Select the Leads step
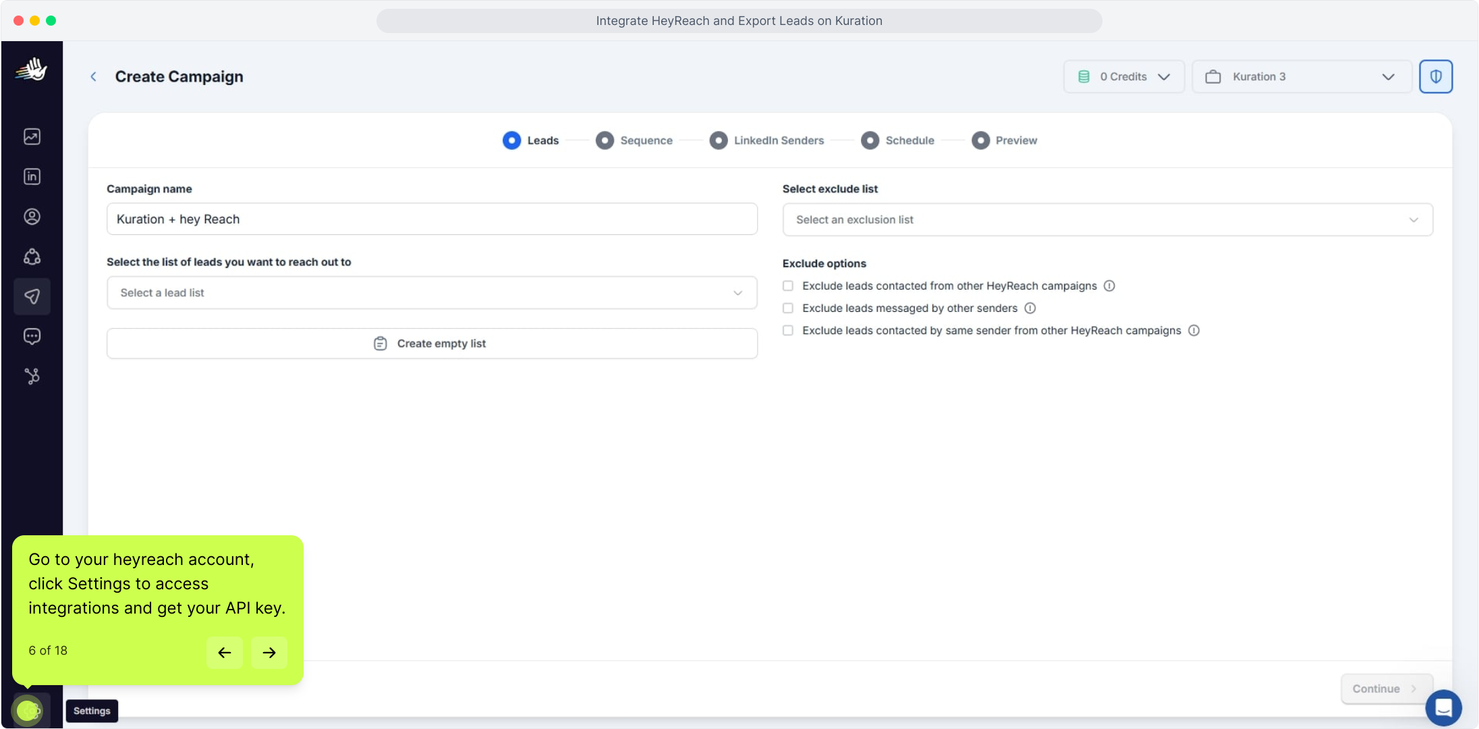The width and height of the screenshot is (1479, 729). coord(531,140)
